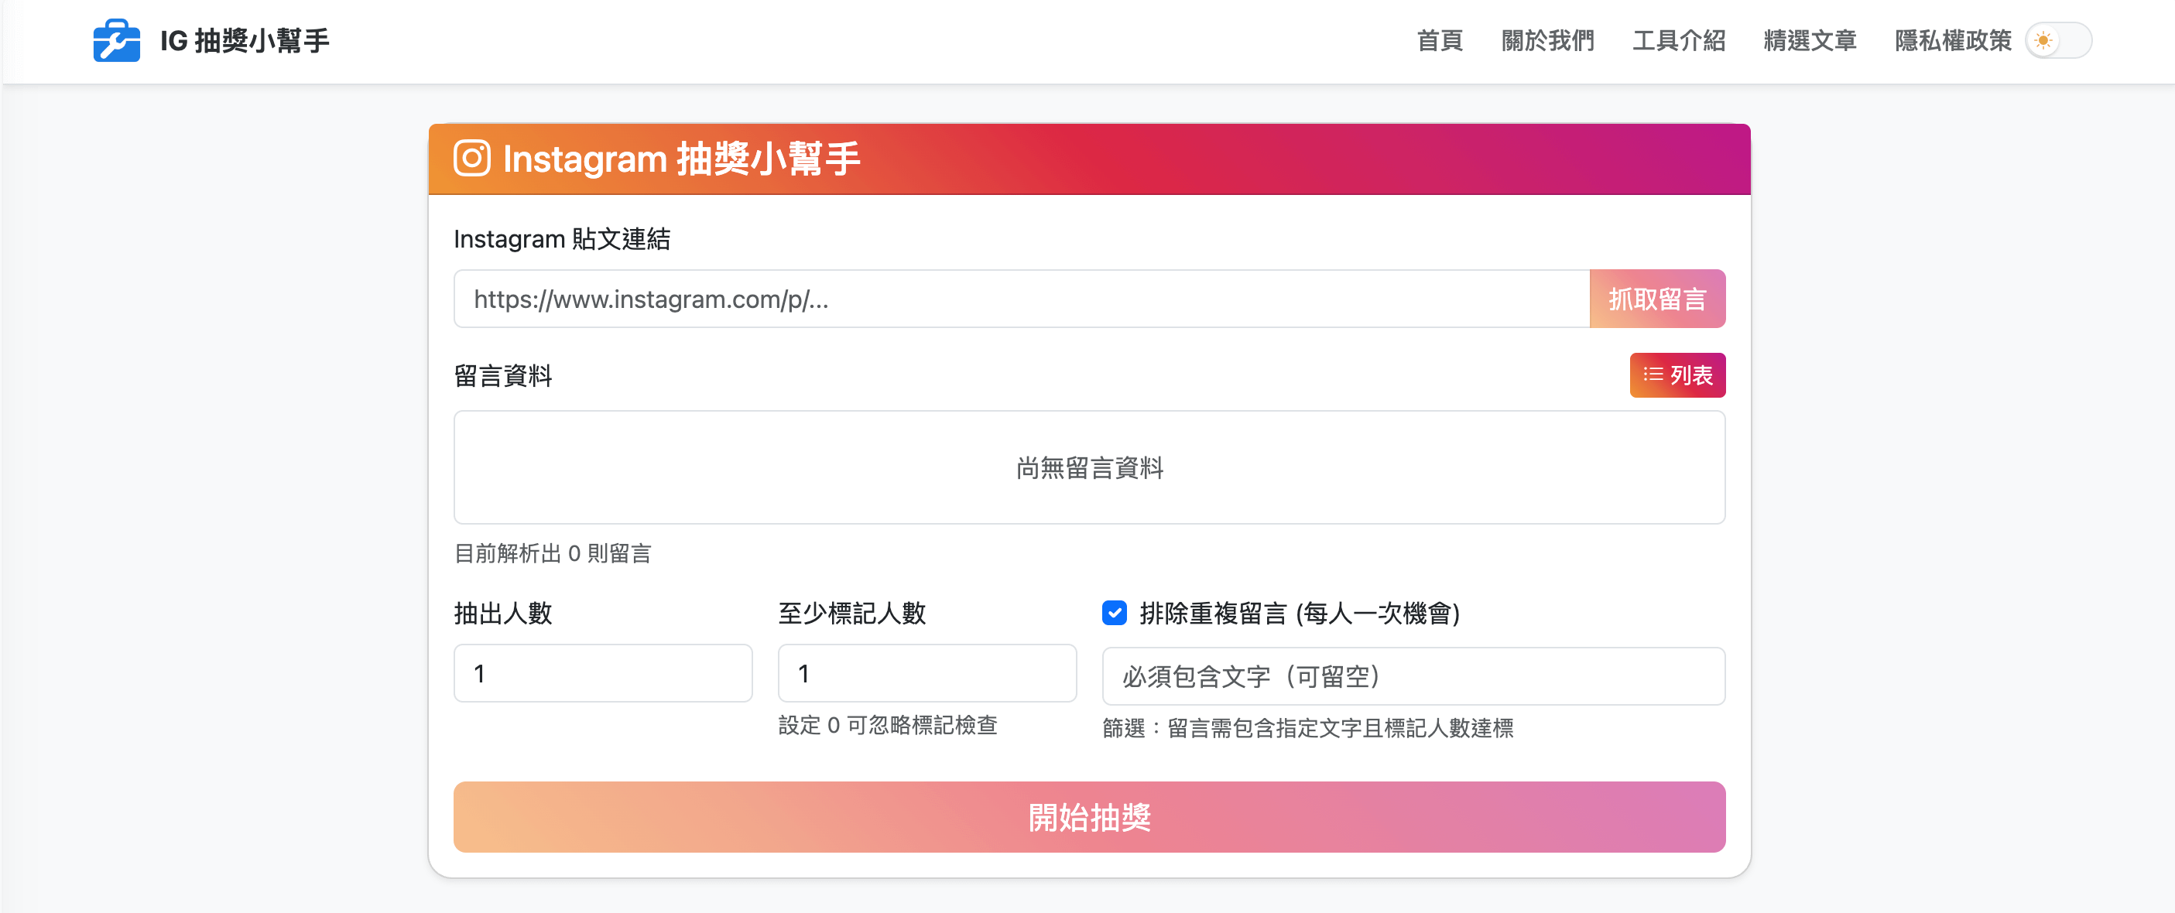Click the 排除重複留言 (每人一次機會) label
The width and height of the screenshot is (2175, 913).
tap(1300, 614)
